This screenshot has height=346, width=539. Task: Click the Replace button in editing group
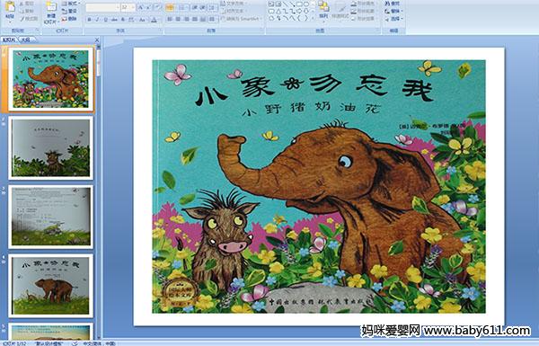pyautogui.click(x=393, y=11)
